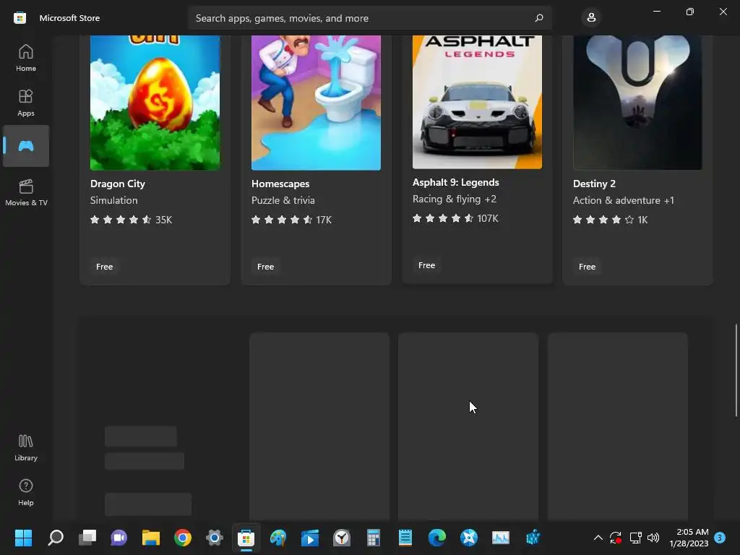Click Action & adventure +1 label

[624, 200]
